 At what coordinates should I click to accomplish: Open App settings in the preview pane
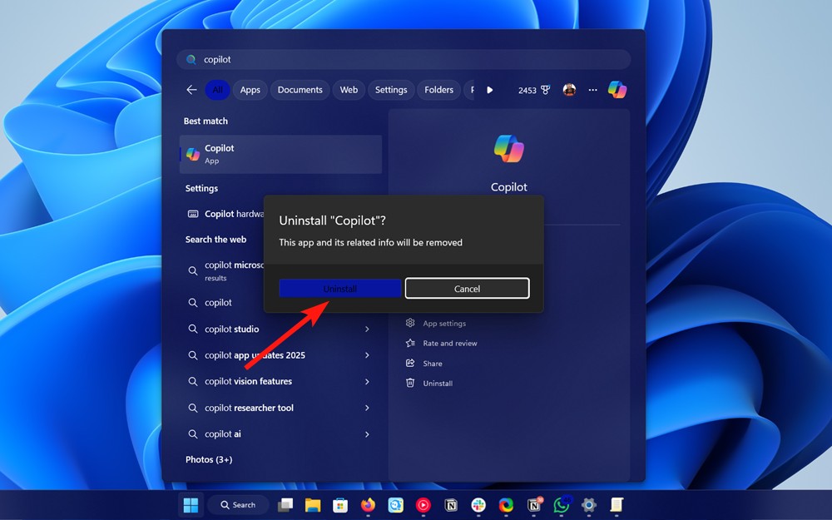[x=436, y=323]
